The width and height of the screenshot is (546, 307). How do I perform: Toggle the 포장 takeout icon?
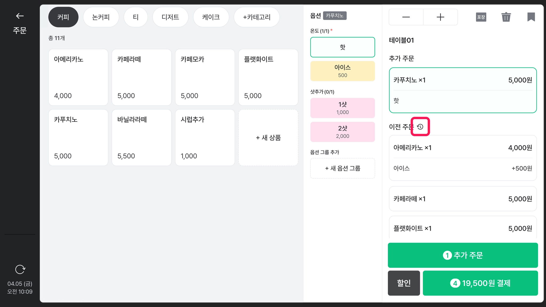[481, 17]
